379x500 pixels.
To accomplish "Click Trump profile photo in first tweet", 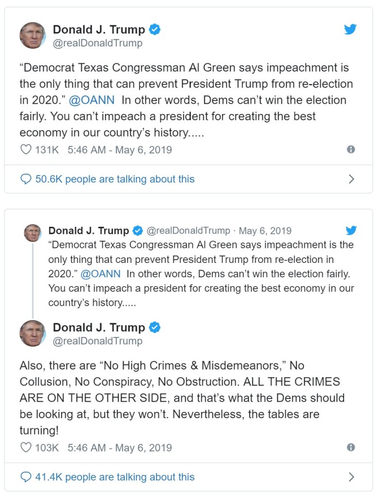I will (32, 36).
